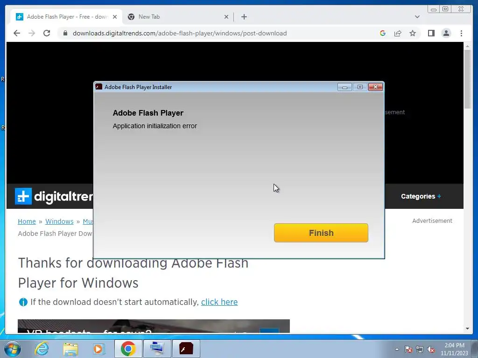Show hidden tray icons arrow
This screenshot has width=478, height=358.
tap(397, 349)
